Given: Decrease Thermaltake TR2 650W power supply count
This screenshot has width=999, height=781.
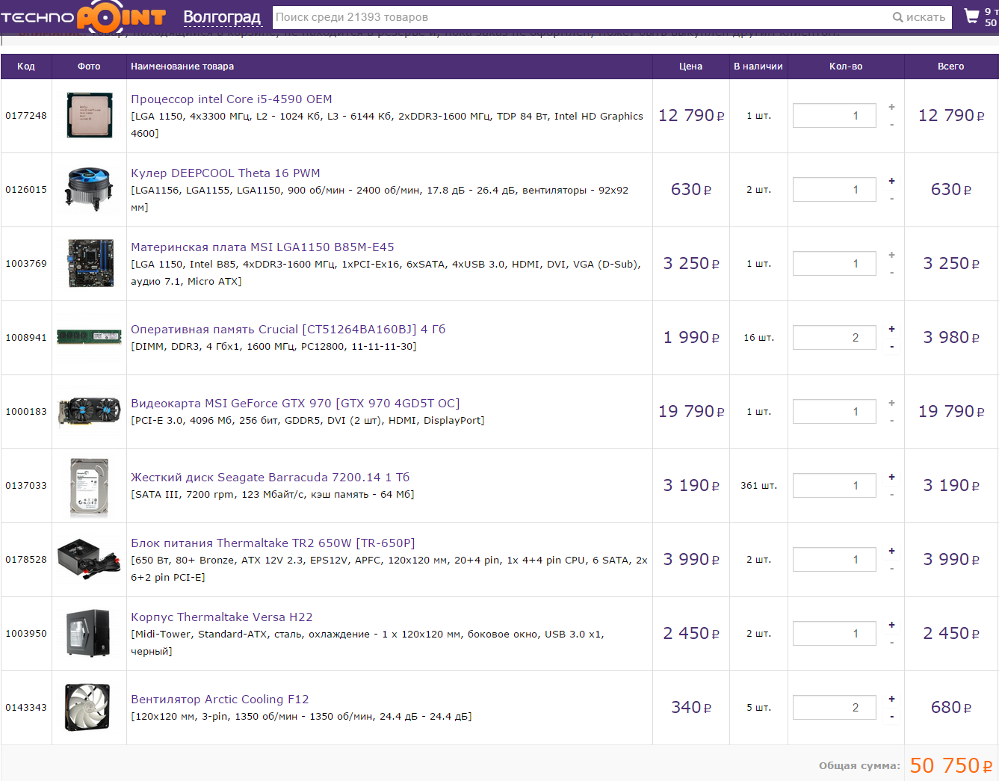Looking at the screenshot, I should coord(891,569).
